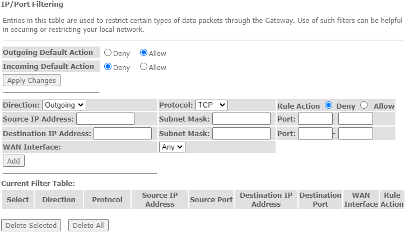Click the source end Port field
Image resolution: width=405 pixels, height=233 pixels.
(x=355, y=119)
